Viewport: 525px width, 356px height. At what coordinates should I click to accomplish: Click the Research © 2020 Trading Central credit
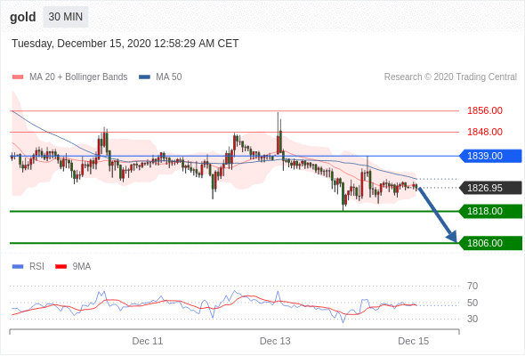click(450, 77)
